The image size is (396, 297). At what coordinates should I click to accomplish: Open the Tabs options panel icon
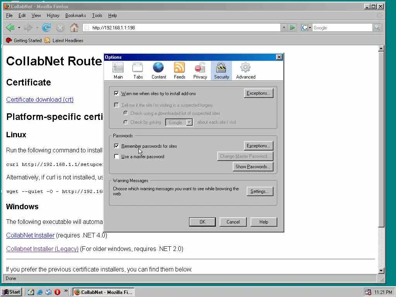(138, 71)
